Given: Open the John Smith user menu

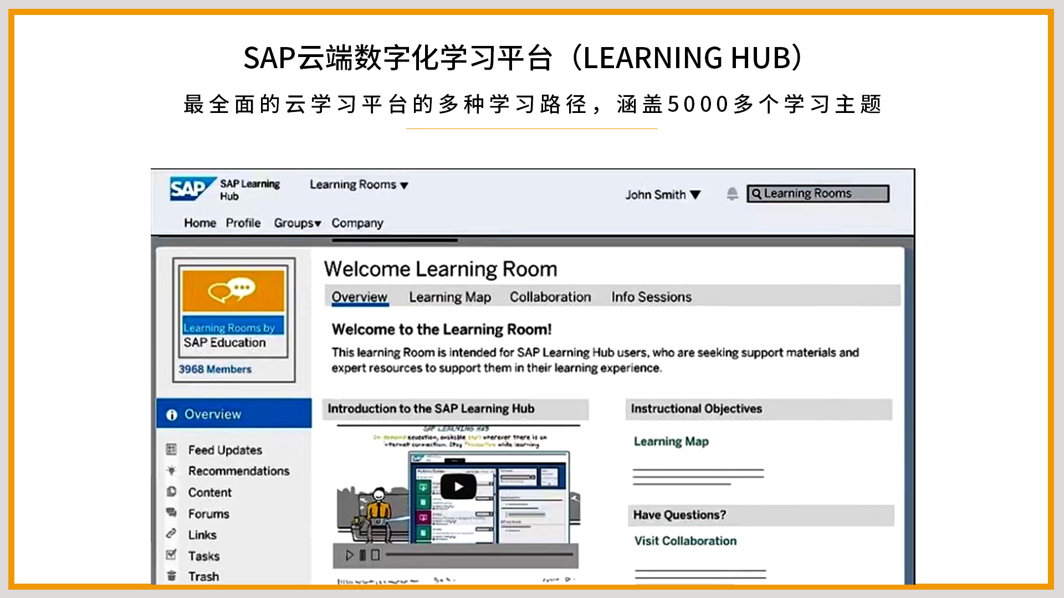Looking at the screenshot, I should [663, 195].
